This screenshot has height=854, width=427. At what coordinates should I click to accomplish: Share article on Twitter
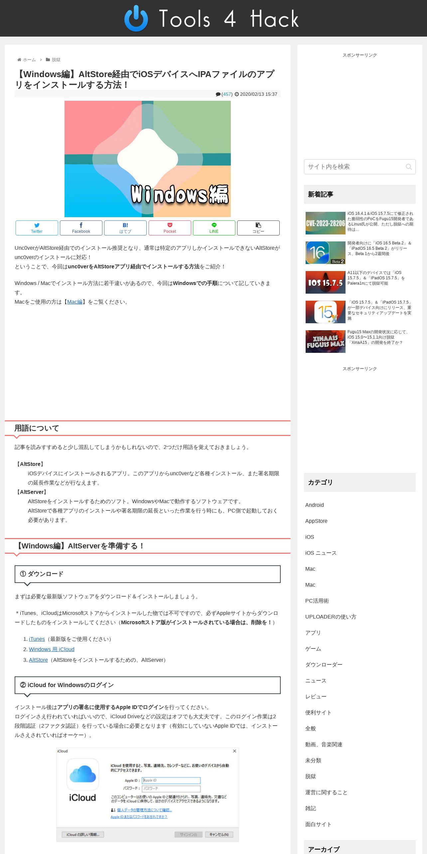coord(37,228)
